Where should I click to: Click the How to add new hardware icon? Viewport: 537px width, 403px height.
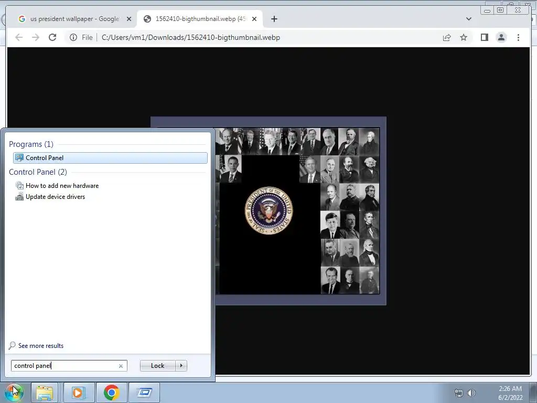pos(19,186)
